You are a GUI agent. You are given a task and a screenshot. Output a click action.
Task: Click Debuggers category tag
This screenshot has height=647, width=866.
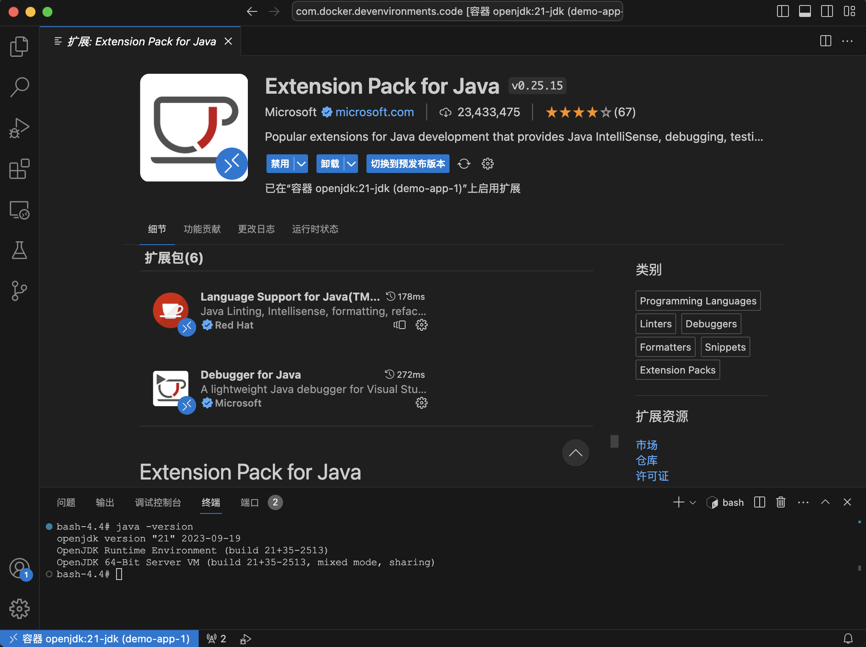point(711,324)
